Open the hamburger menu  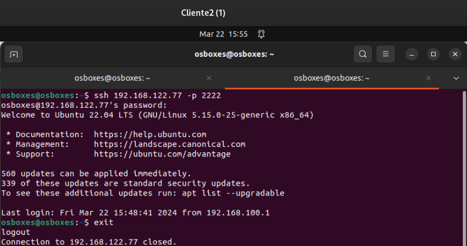pos(386,54)
